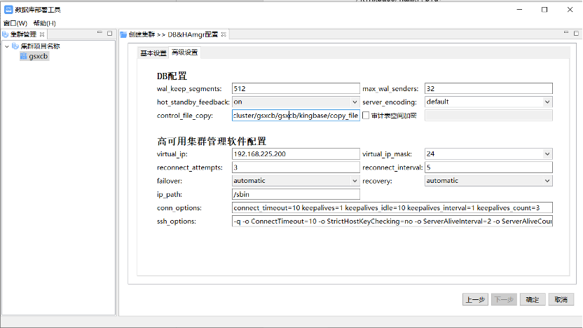Click the conn_options input field

point(392,207)
